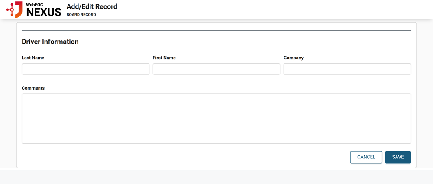This screenshot has height=184, width=433.
Task: Click the gray footer area below the form
Action: point(216,177)
